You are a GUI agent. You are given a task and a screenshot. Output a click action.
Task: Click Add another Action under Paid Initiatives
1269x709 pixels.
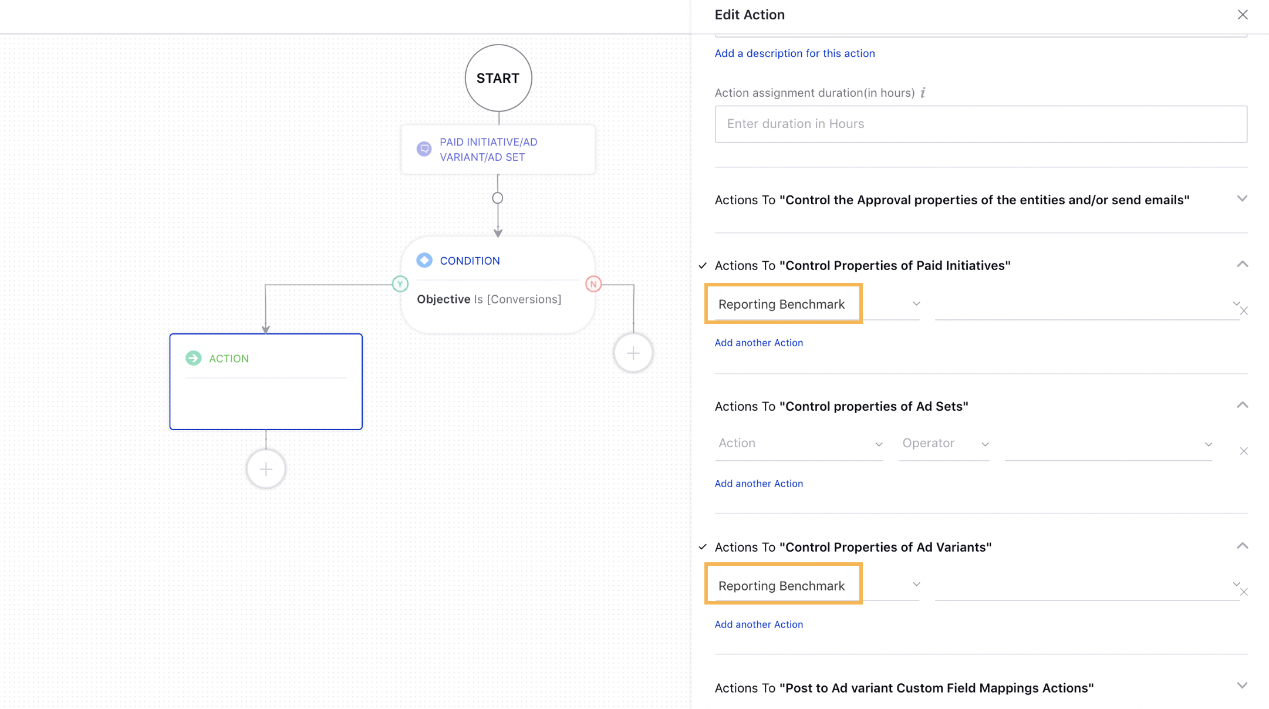pos(757,342)
